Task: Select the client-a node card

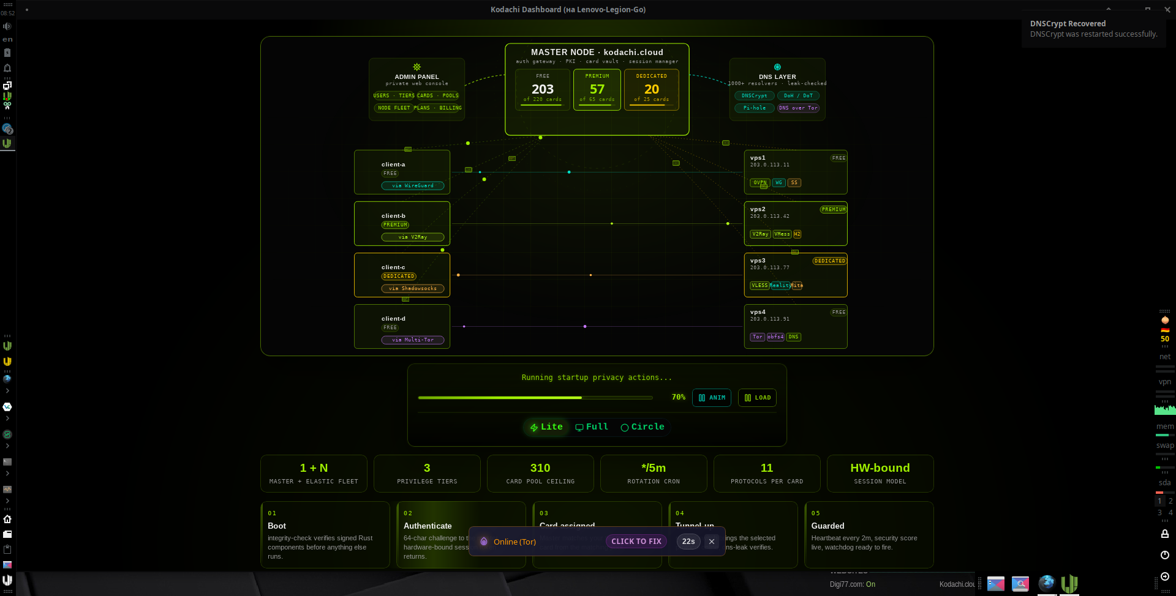Action: point(402,173)
